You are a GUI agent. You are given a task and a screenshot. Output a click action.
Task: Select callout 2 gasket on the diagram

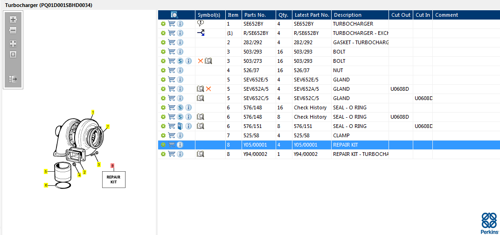tap(84, 172)
